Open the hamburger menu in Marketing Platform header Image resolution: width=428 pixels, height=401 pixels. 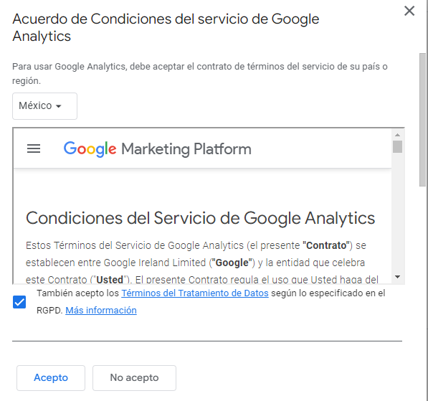(34, 149)
